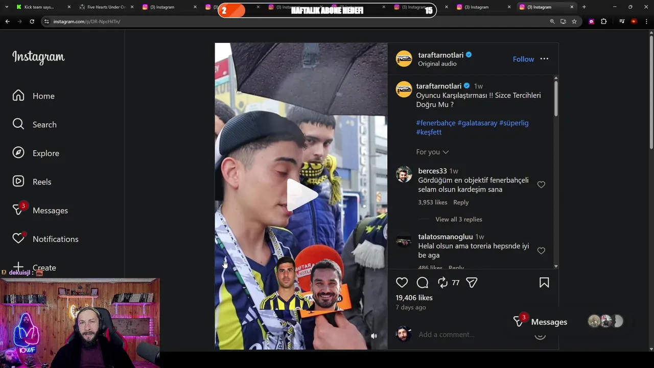
Task: Like the post with the heart icon
Action: coord(402,283)
